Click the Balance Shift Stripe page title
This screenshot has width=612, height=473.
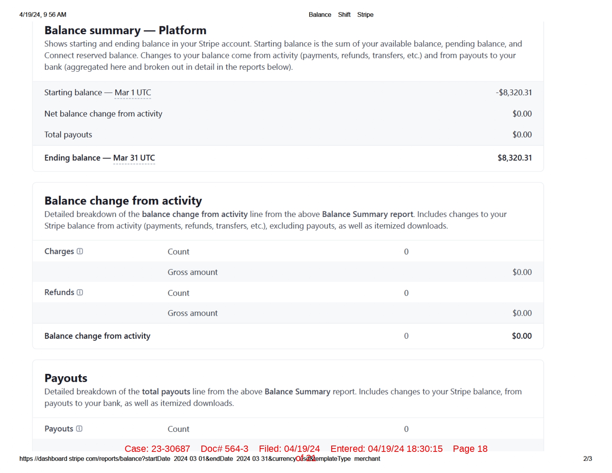(340, 14)
